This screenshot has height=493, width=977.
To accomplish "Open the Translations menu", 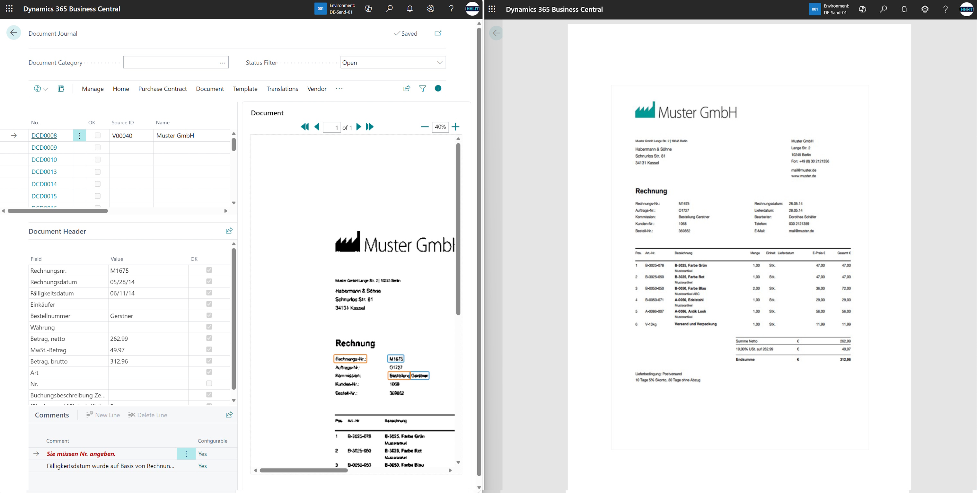I will coord(282,89).
